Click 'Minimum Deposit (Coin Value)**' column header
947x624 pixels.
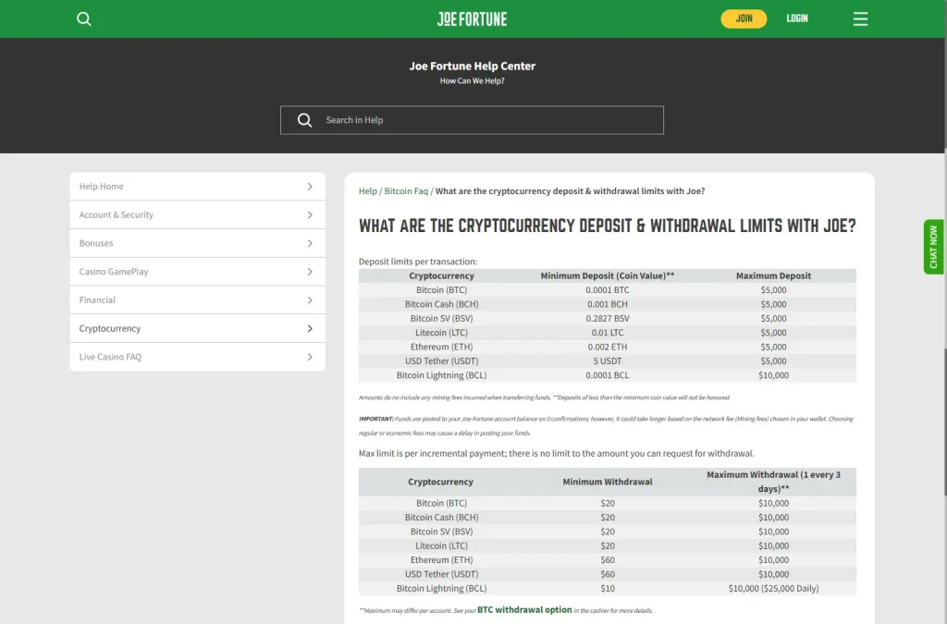[x=607, y=275]
